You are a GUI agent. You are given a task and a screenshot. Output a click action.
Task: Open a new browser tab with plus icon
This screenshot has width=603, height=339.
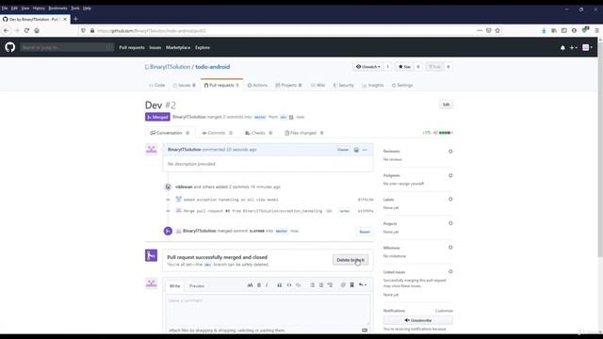[75, 19]
